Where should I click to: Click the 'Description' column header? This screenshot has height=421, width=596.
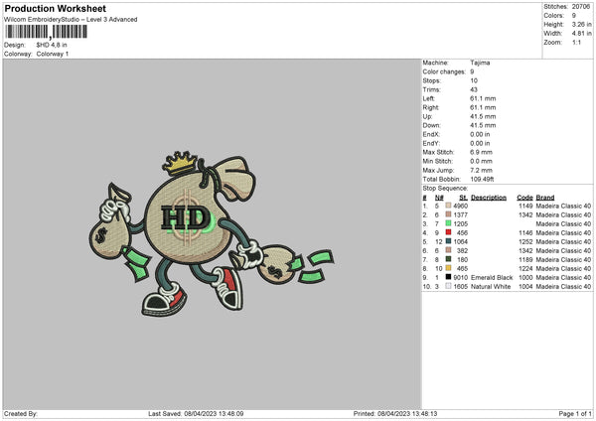(x=489, y=198)
